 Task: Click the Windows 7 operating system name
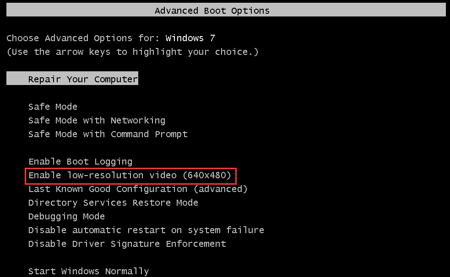(190, 38)
